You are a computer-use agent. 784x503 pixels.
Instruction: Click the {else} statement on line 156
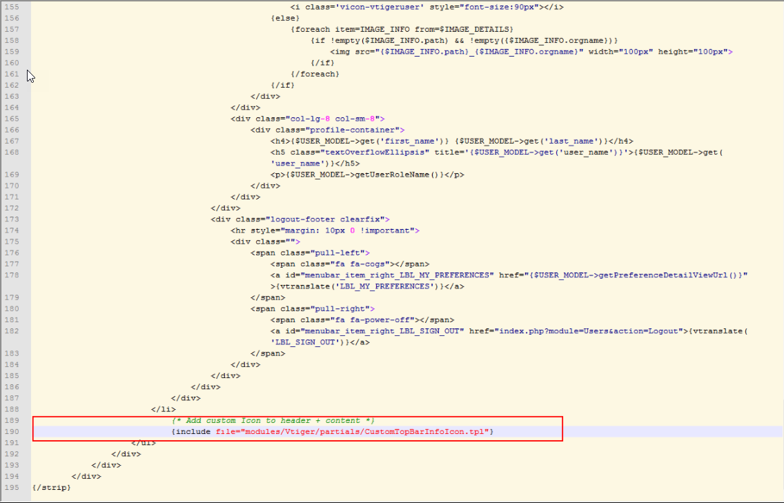(285, 18)
